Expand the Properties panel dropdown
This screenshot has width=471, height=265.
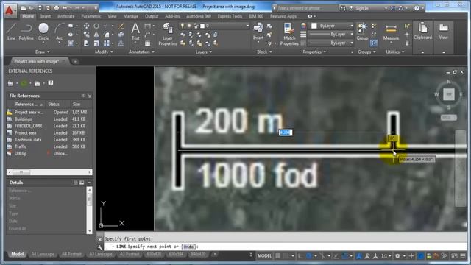point(314,52)
